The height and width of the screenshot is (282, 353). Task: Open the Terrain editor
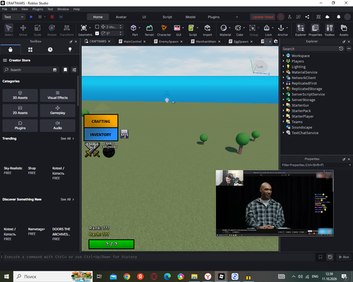[x=149, y=30]
